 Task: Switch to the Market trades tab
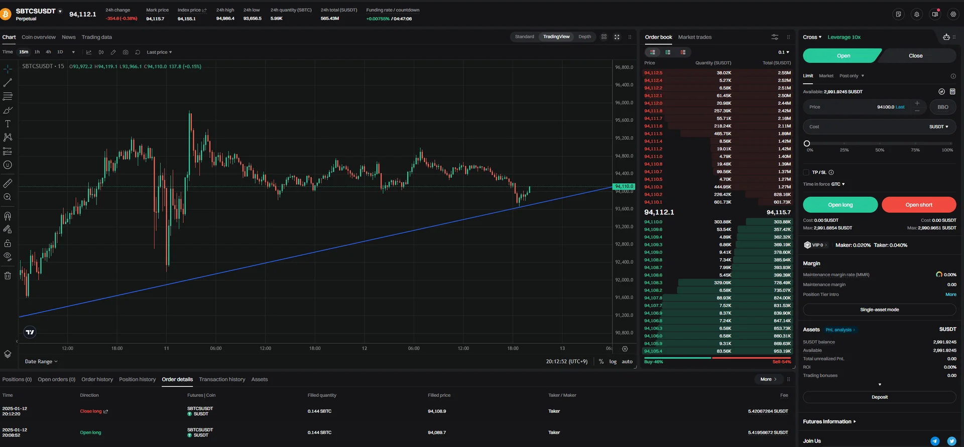[695, 37]
